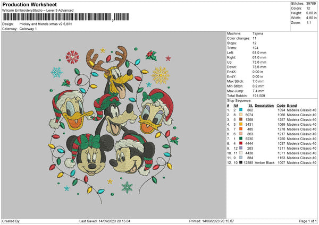Click the Trims value '124'
This screenshot has width=319, height=225.
pyautogui.click(x=255, y=48)
